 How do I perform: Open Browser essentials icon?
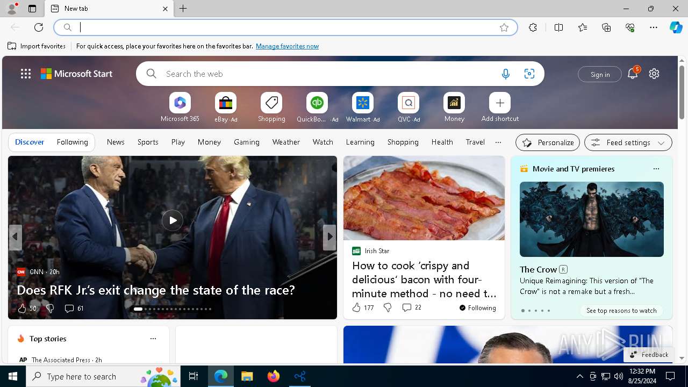click(x=630, y=27)
